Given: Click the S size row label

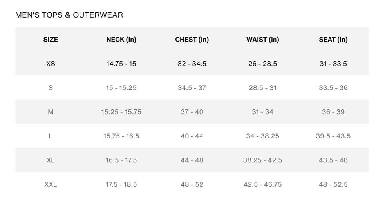Looking at the screenshot, I should 51,88.
